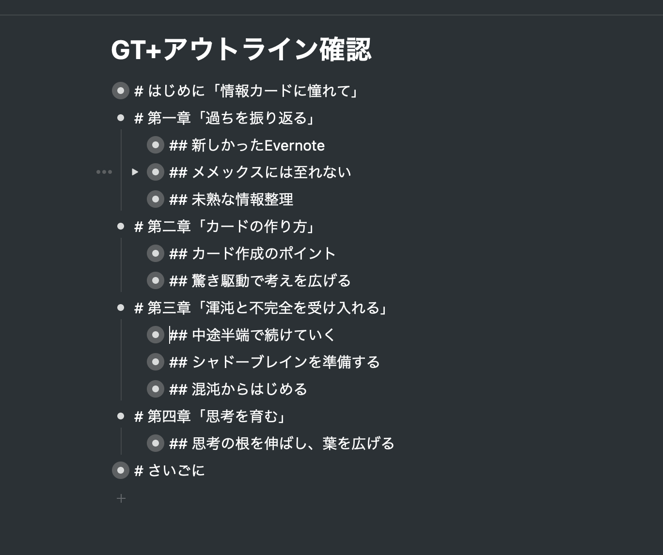
Task: Toggle the collapsed bullet on さいごに
Action: (120, 470)
